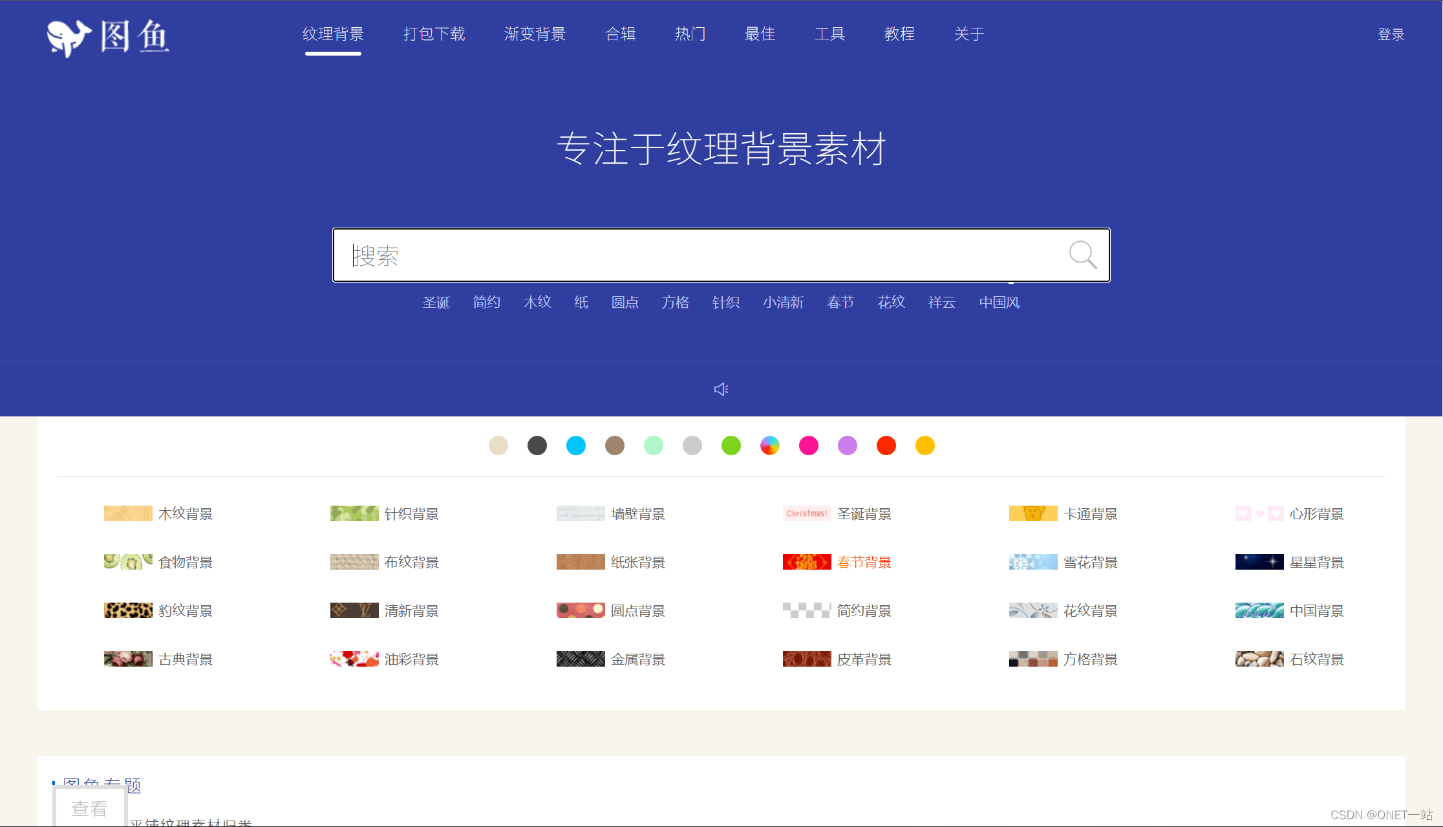Click the 登录 login link
Image resolution: width=1443 pixels, height=827 pixels.
pyautogui.click(x=1391, y=34)
